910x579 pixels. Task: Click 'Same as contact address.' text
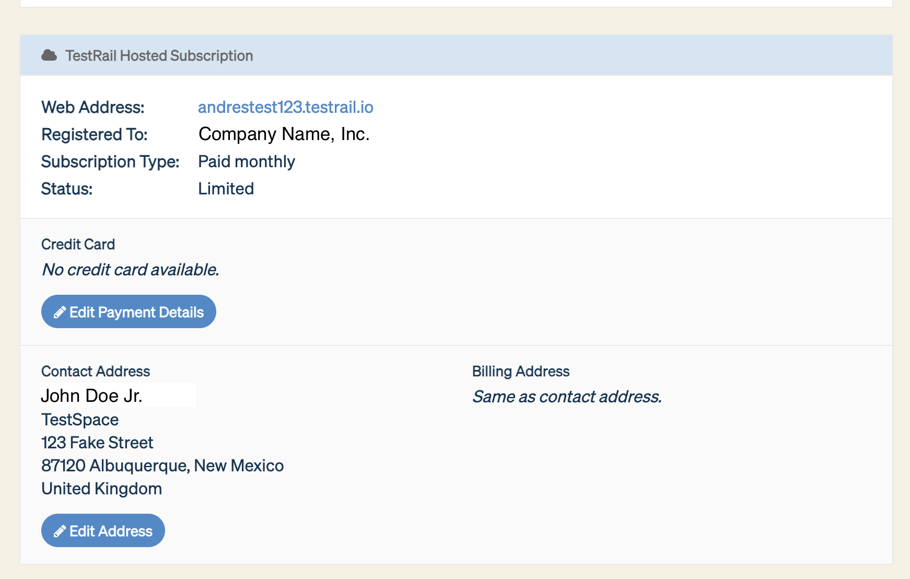click(567, 397)
